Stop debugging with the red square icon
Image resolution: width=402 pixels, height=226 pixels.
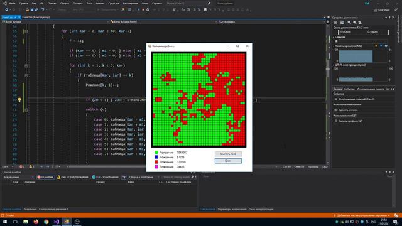tap(143, 10)
